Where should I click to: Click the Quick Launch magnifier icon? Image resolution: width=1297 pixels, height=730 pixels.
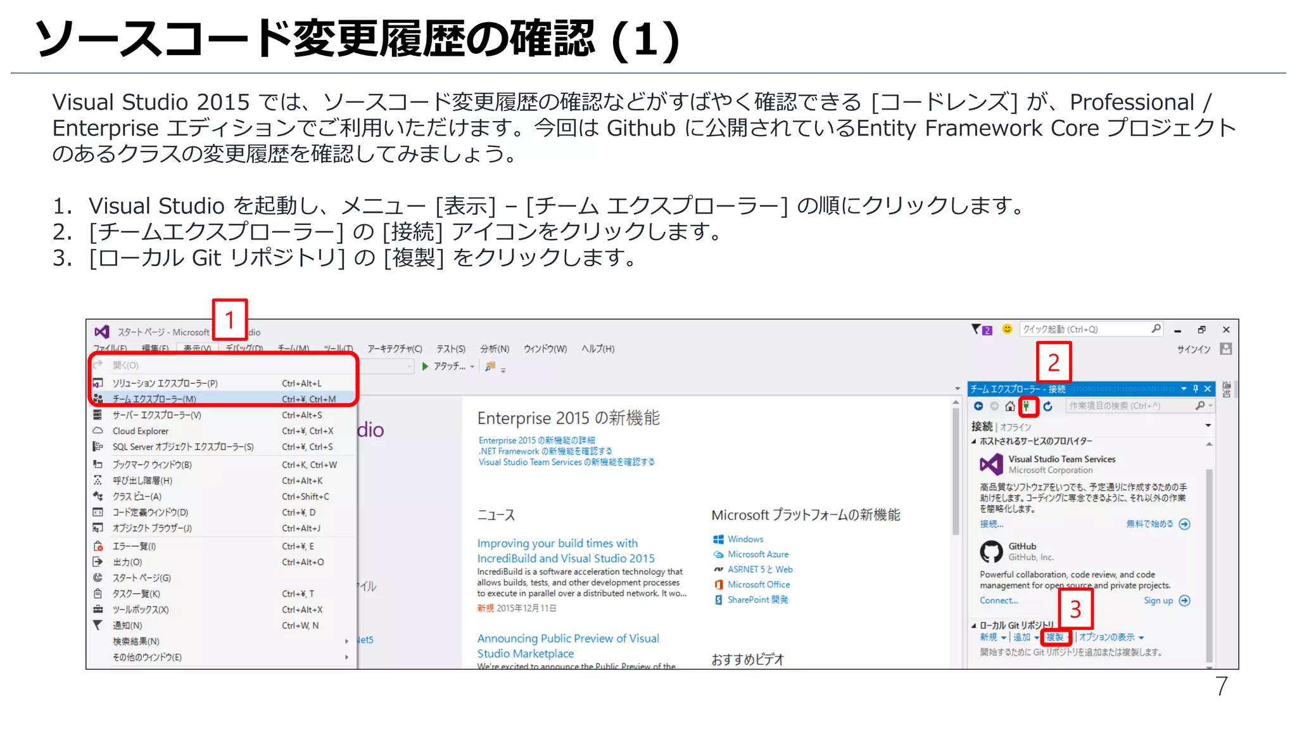pos(1156,329)
